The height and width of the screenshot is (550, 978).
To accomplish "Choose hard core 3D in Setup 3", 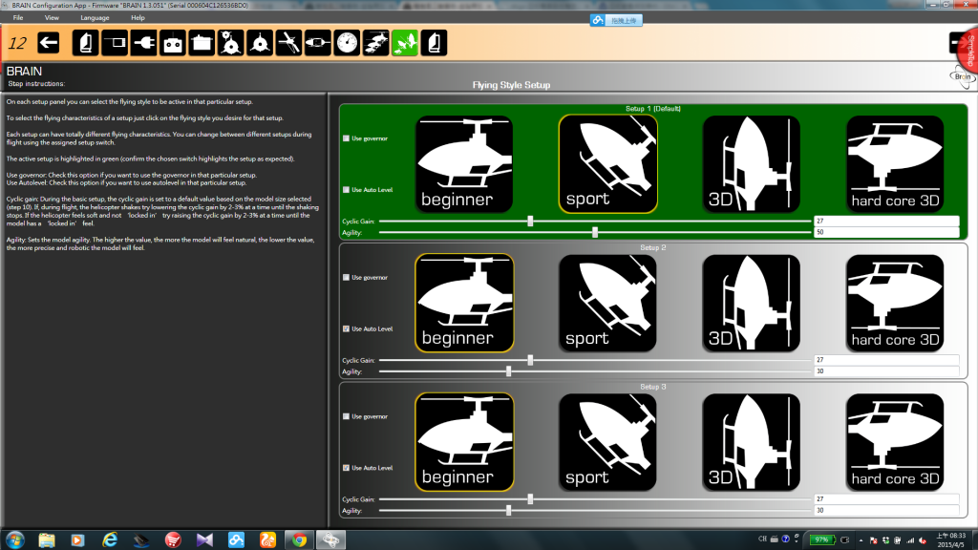I will tap(895, 442).
